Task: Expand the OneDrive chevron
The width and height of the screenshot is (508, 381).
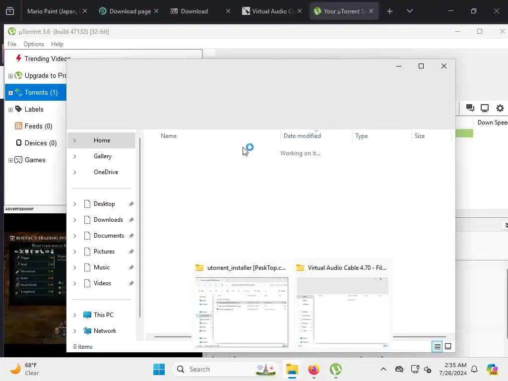Action: pyautogui.click(x=75, y=172)
